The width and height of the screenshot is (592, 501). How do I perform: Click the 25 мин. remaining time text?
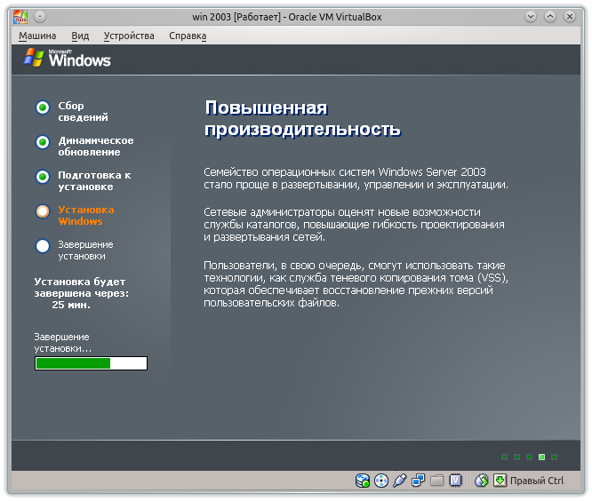tap(71, 305)
